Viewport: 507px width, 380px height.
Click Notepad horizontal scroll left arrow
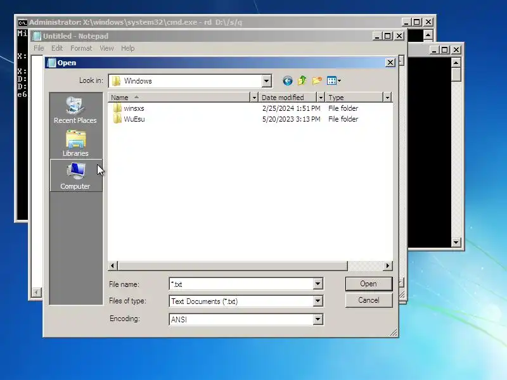37,293
